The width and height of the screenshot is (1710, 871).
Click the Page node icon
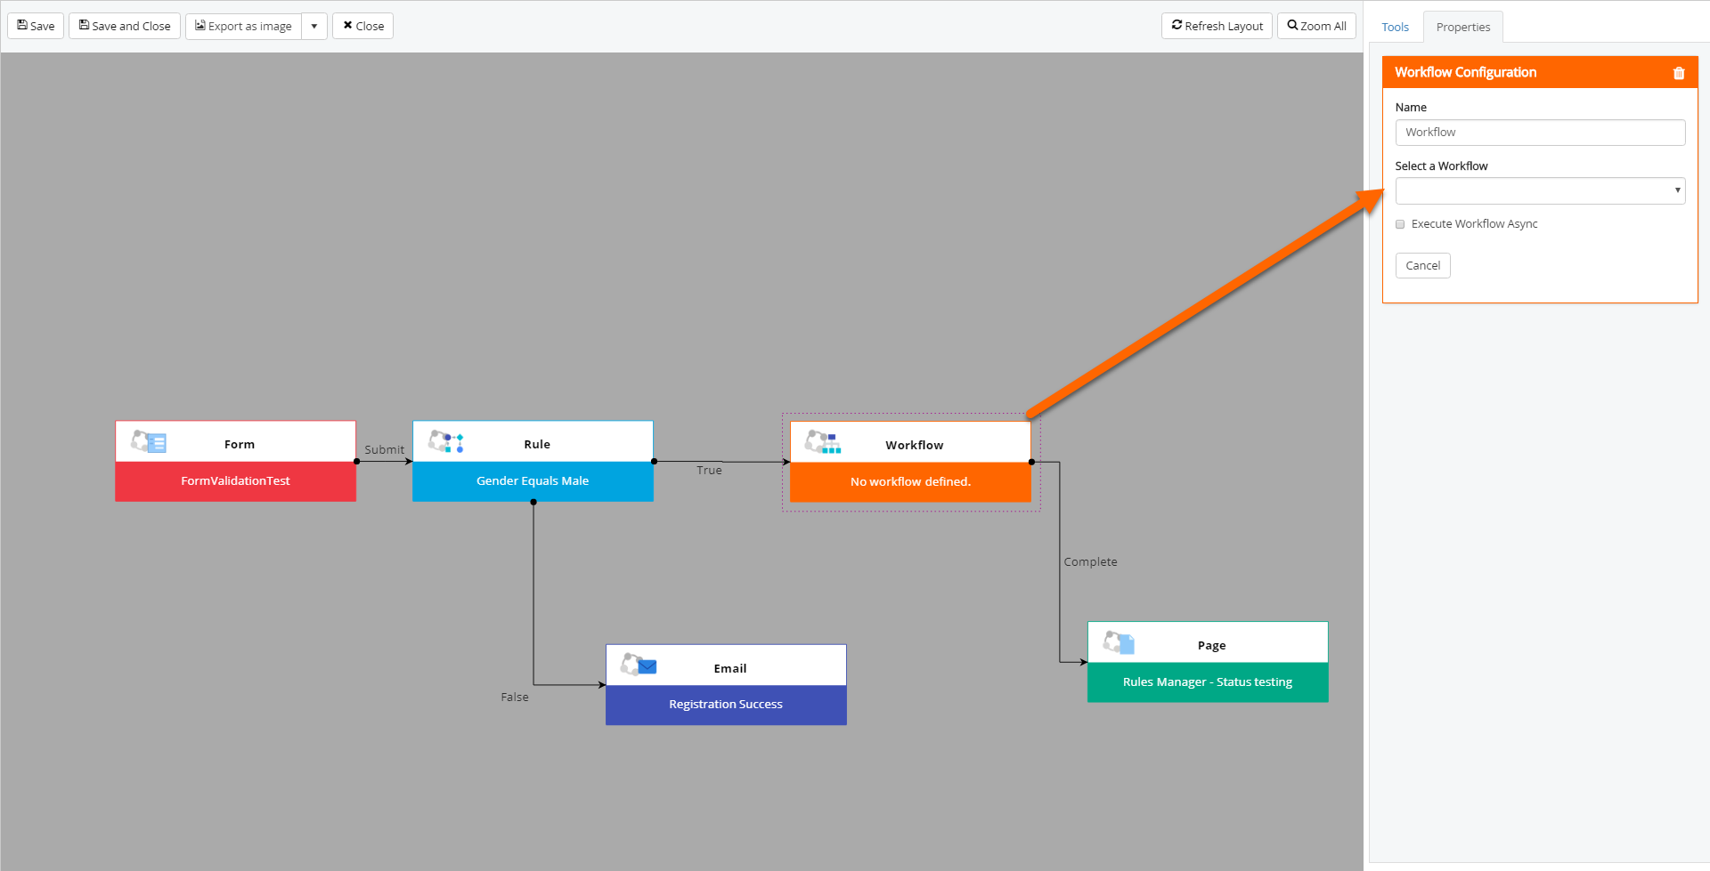1119,642
